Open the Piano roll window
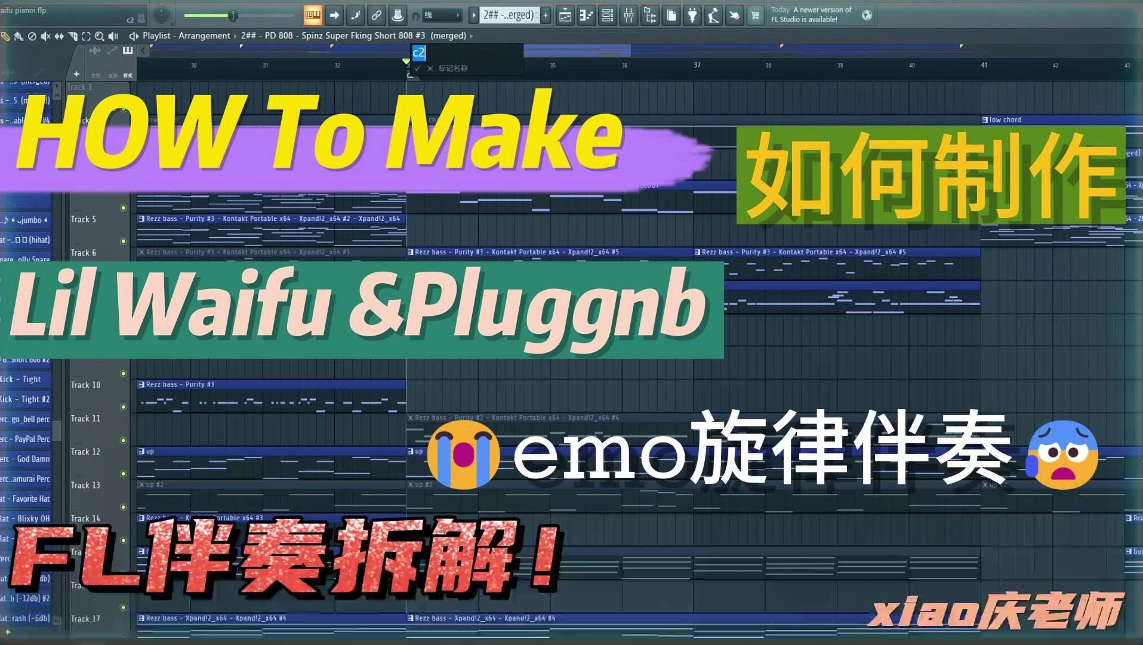This screenshot has width=1143, height=645. [586, 16]
